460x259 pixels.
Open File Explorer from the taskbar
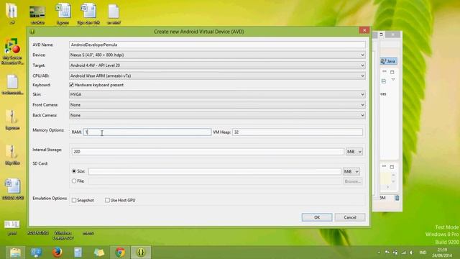coord(15,253)
